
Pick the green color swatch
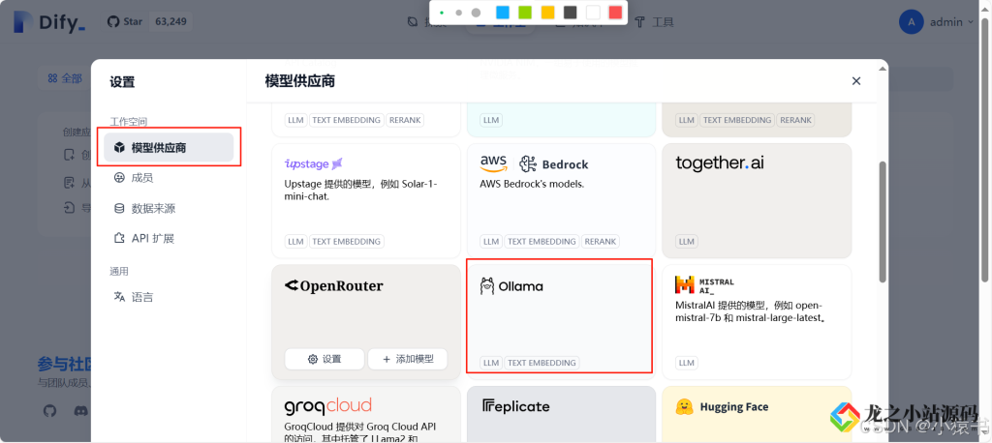click(x=525, y=13)
